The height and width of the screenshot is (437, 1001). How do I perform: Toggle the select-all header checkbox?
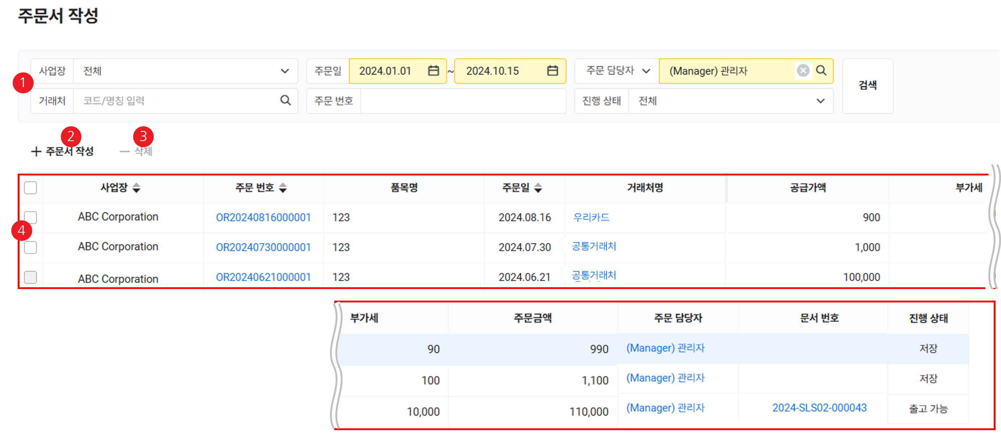coord(30,188)
